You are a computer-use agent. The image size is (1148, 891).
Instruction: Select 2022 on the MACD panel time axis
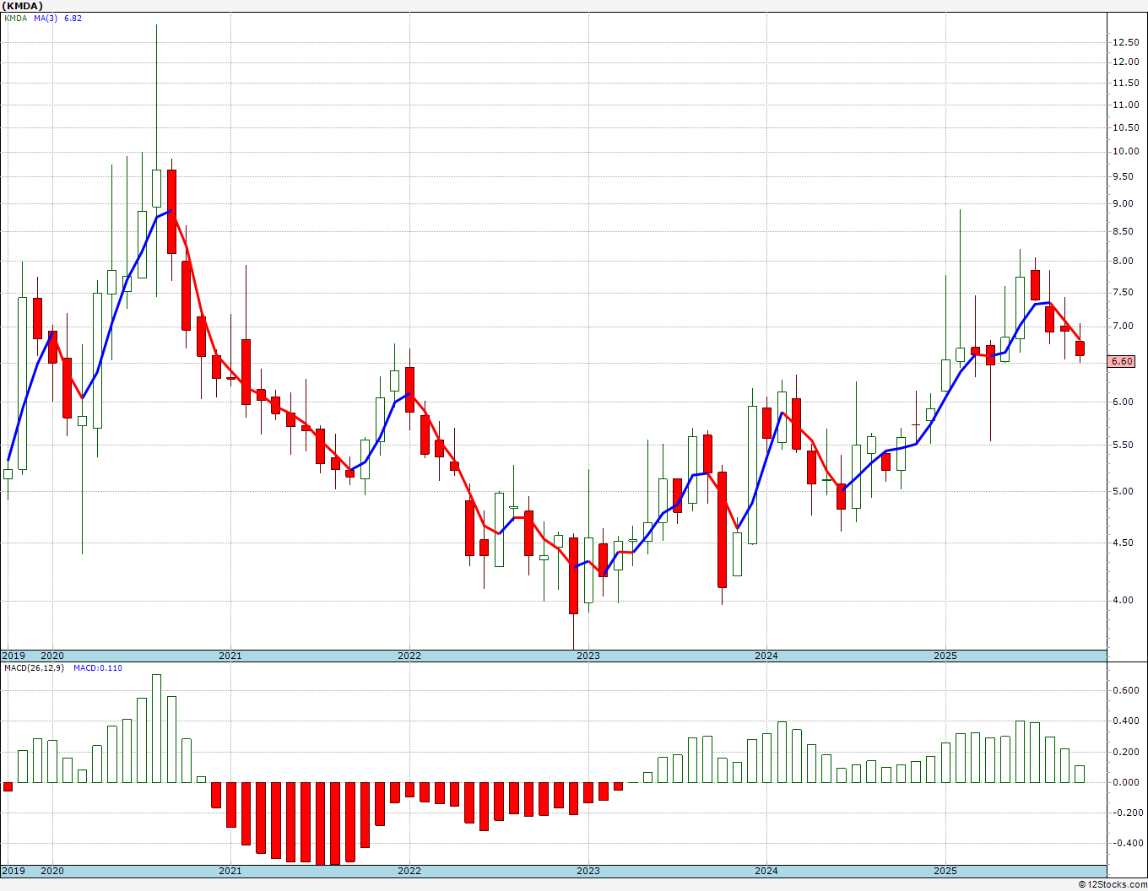pyautogui.click(x=409, y=871)
